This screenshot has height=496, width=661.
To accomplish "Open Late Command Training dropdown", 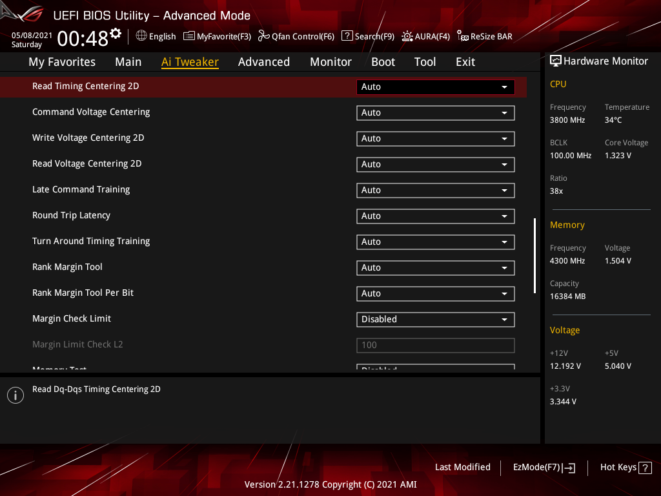I will (436, 191).
